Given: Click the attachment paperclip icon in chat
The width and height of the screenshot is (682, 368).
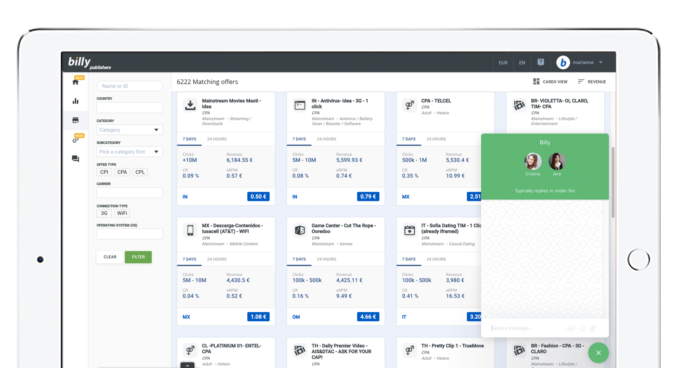Looking at the screenshot, I should coord(593,328).
